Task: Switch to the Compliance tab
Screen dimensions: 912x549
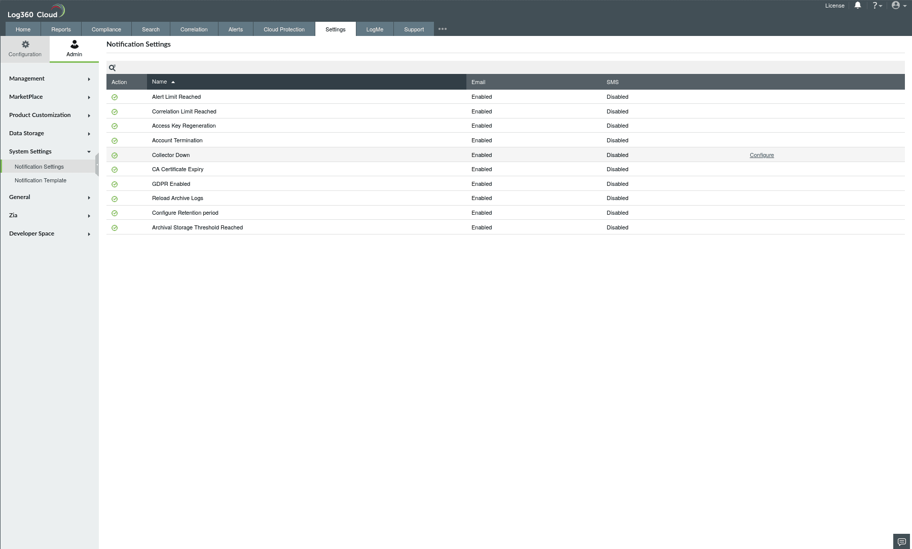Action: [x=106, y=29]
